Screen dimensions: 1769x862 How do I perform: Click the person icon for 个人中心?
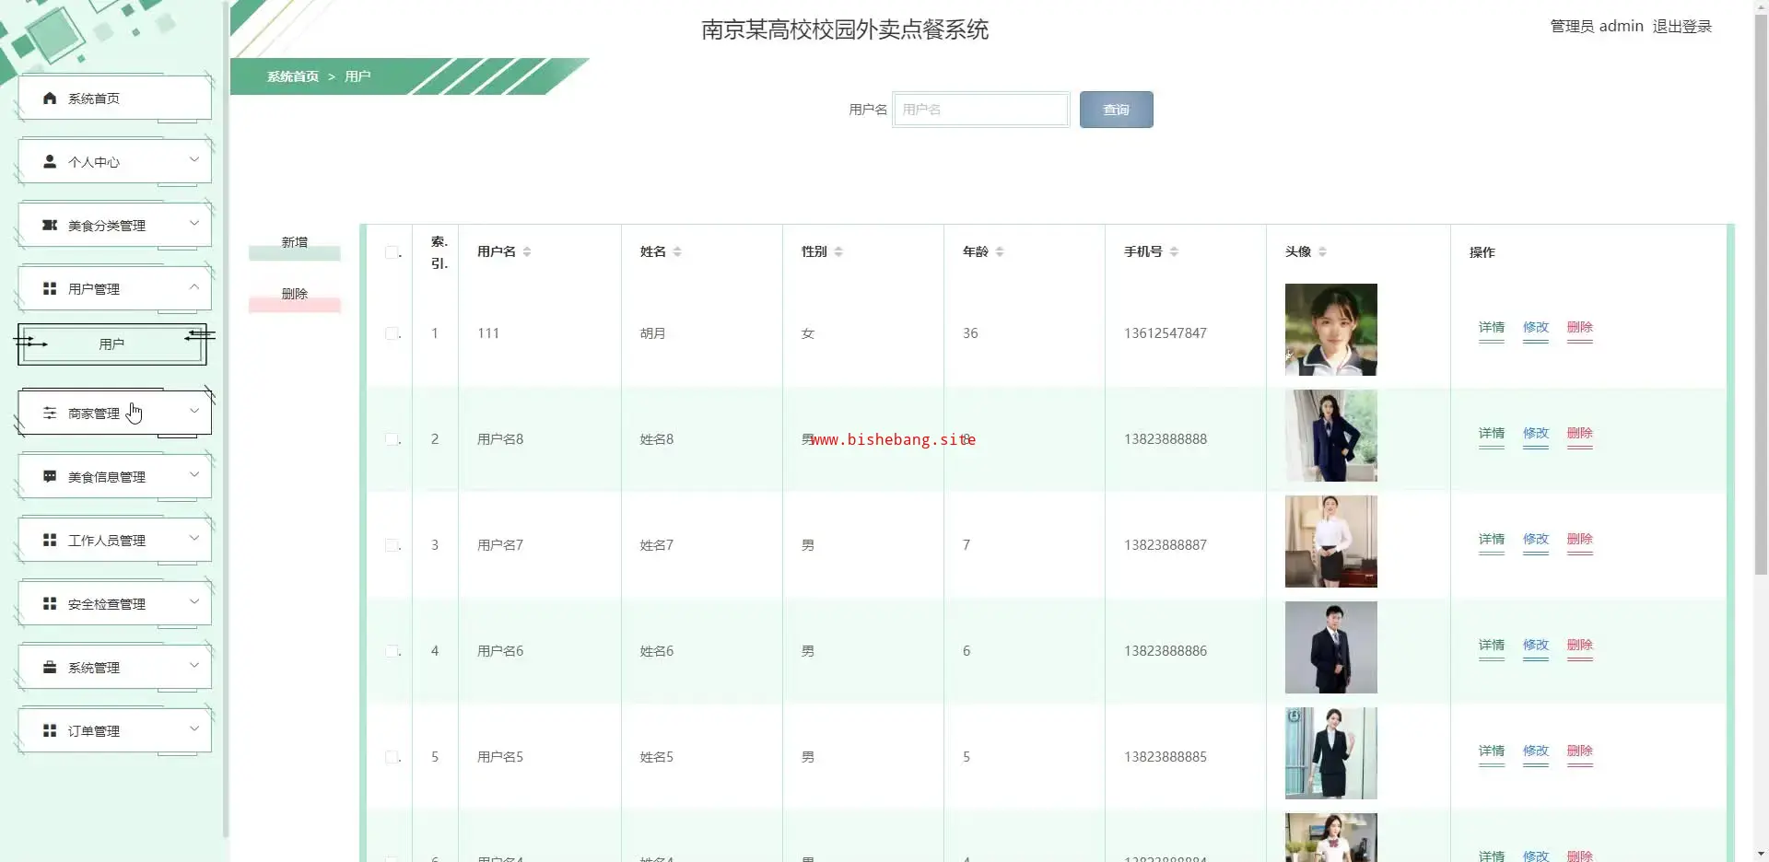(50, 161)
